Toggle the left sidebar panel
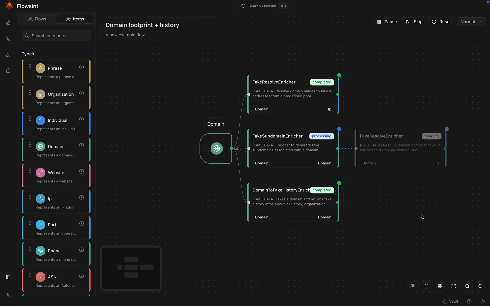Viewport: 490px width, 306px height. click(x=8, y=277)
